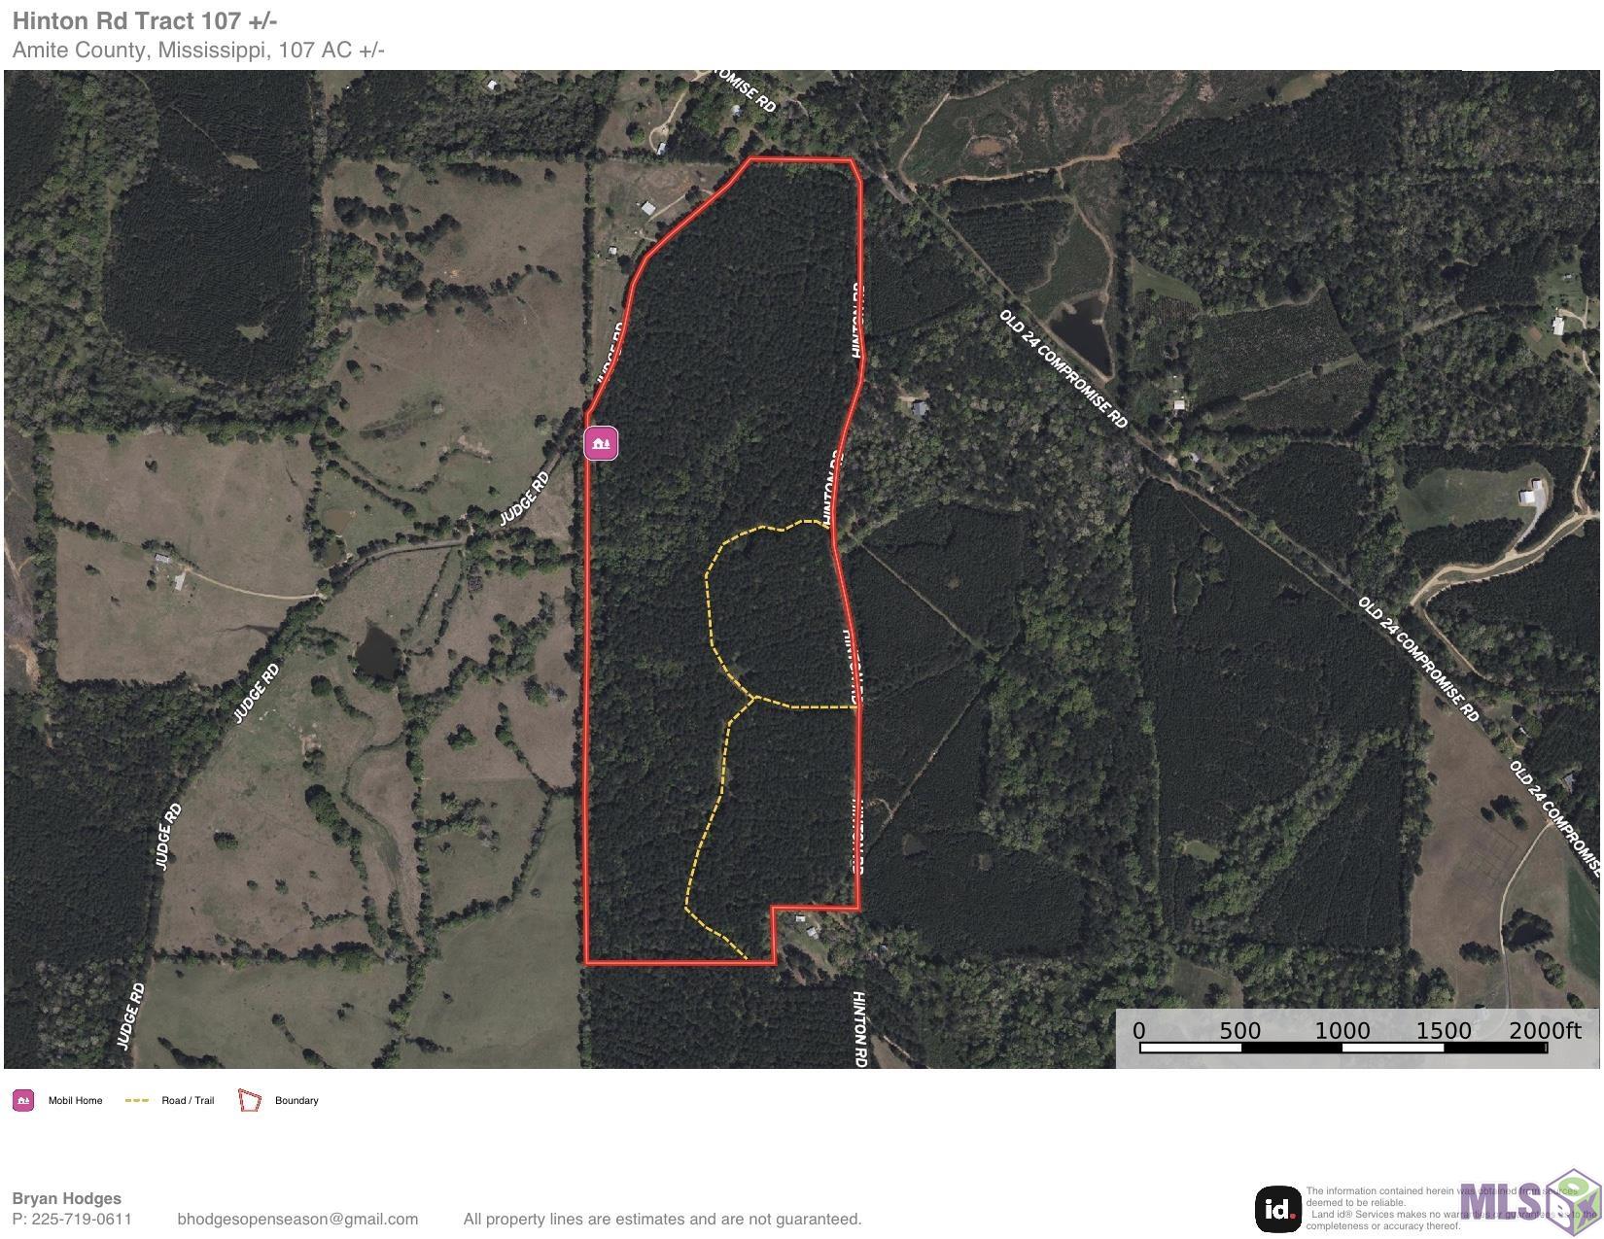Click the Mobil Home legend label

pos(75,1100)
